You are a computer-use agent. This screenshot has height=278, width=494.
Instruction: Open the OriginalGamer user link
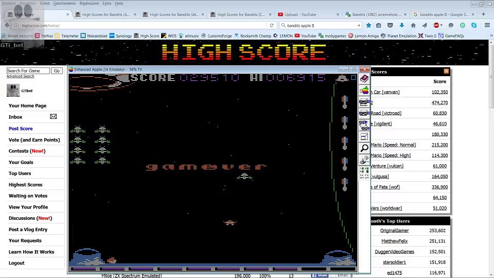pos(394,231)
